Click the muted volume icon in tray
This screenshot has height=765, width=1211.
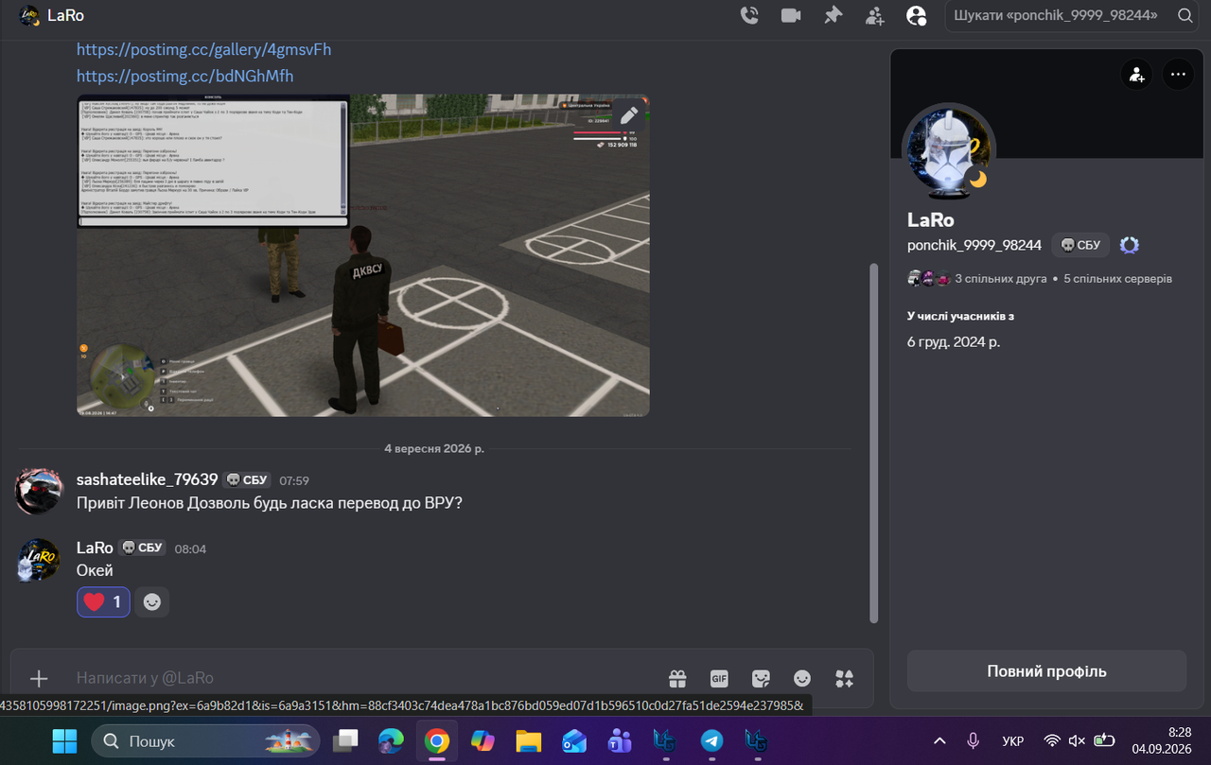tap(1077, 741)
